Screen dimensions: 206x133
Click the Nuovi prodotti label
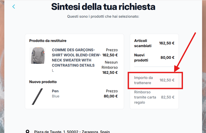[x=141, y=58]
